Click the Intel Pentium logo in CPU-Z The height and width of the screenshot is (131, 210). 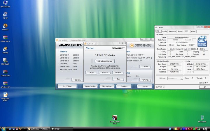pos(202,41)
